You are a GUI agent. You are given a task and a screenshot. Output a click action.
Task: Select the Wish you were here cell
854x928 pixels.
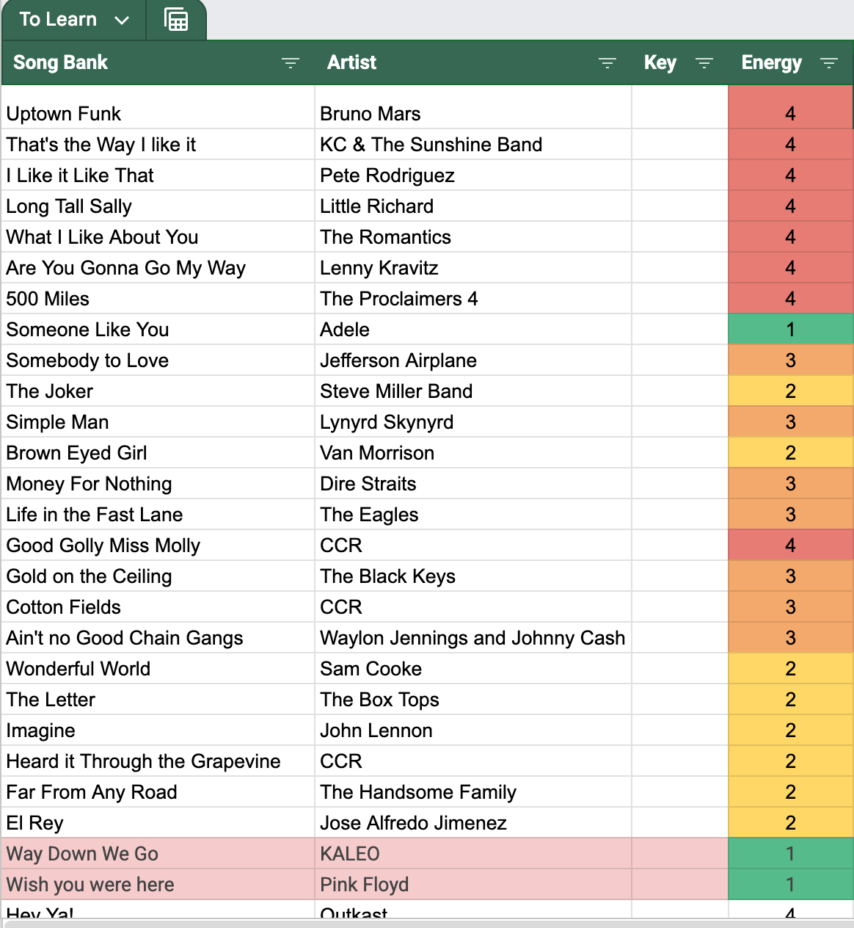point(158,884)
